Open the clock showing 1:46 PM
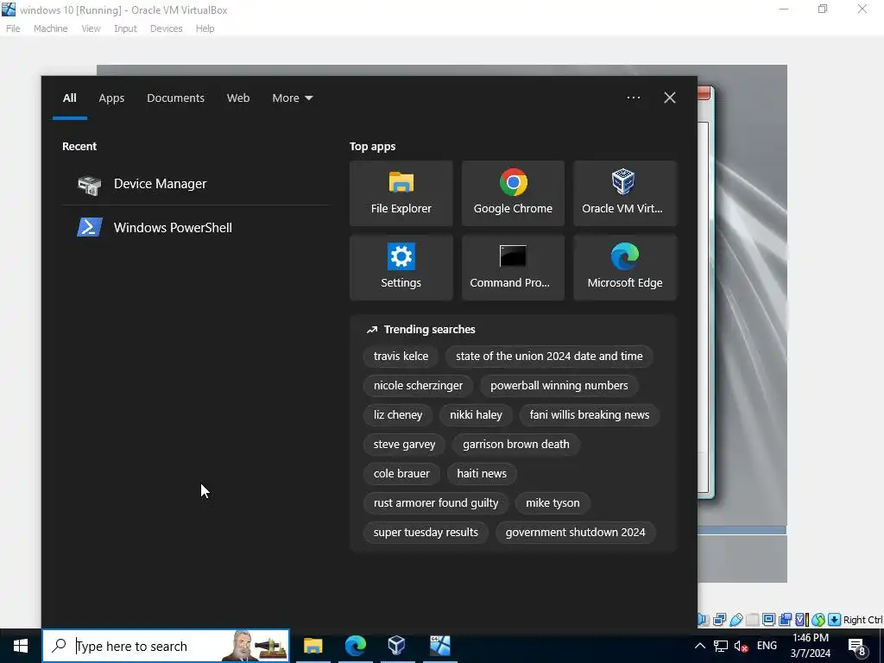Image resolution: width=884 pixels, height=663 pixels. [810, 646]
